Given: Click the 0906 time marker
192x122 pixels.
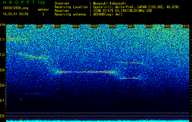Looking at the screenshot, I should point(112,26).
